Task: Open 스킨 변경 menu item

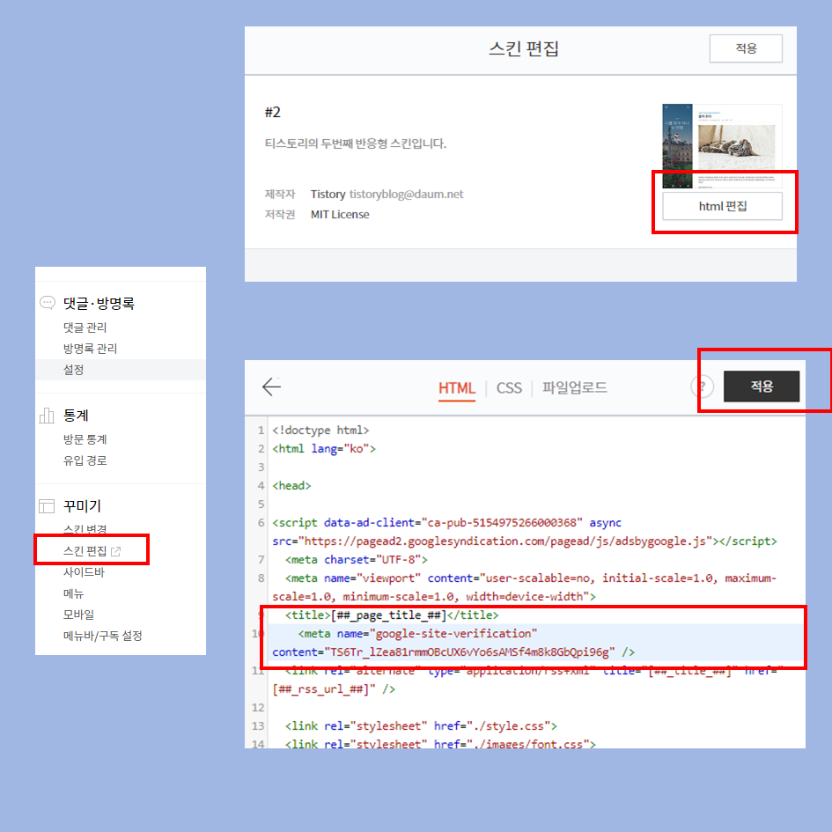Action: (x=85, y=529)
